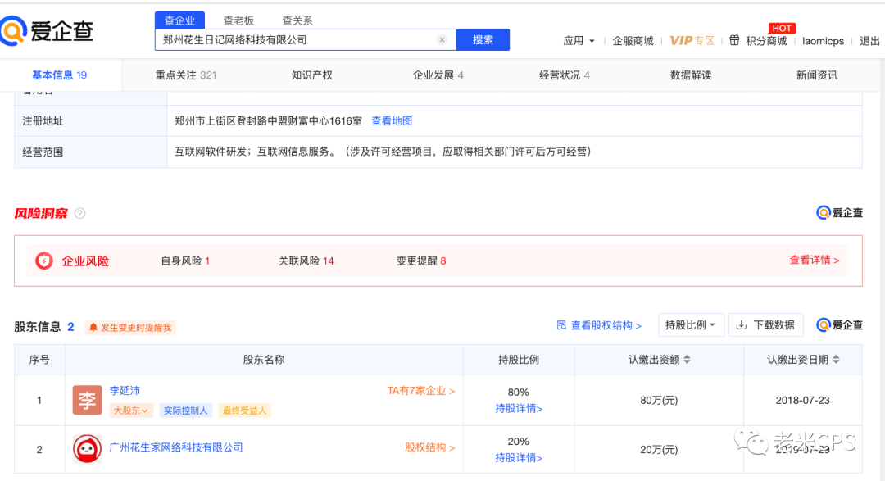Expand the 大股东 tag dropdown
885x481 pixels.
pyautogui.click(x=130, y=411)
